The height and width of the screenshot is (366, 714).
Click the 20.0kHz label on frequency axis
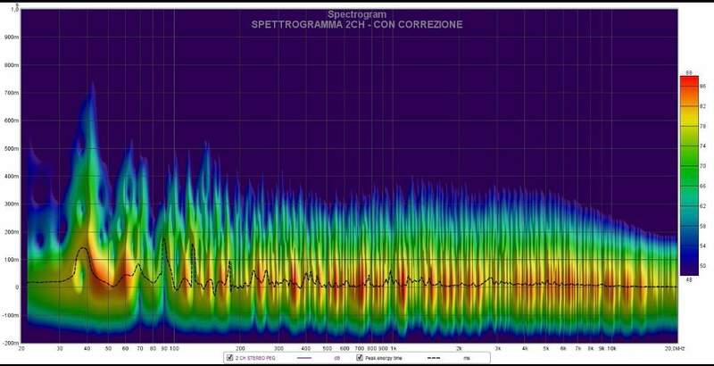coord(675,348)
